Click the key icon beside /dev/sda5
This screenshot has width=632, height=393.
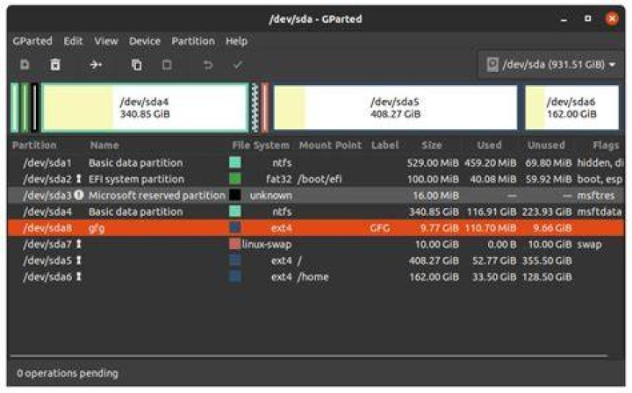pos(79,261)
